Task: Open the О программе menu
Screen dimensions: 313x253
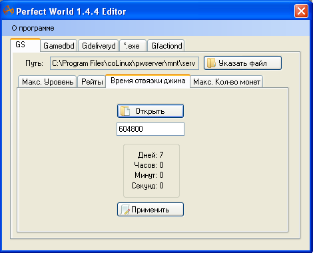Action: (33, 28)
